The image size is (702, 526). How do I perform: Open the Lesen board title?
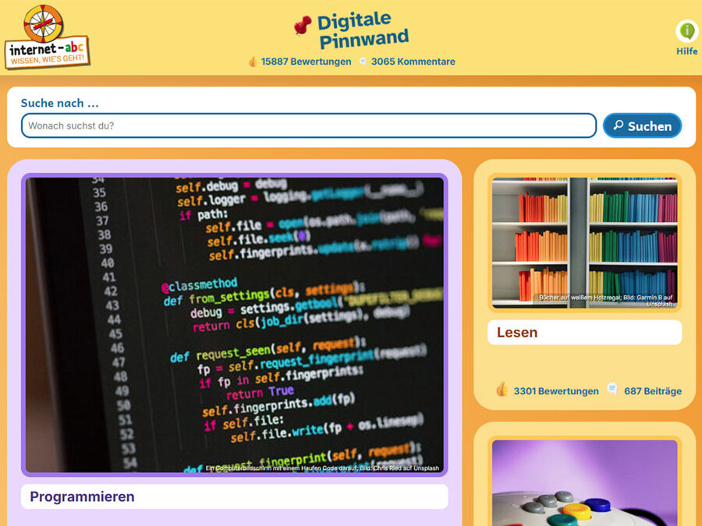coord(517,332)
